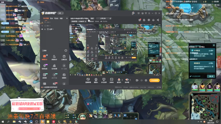Click the fourth teammate champion portrait

pyautogui.click(x=217, y=86)
